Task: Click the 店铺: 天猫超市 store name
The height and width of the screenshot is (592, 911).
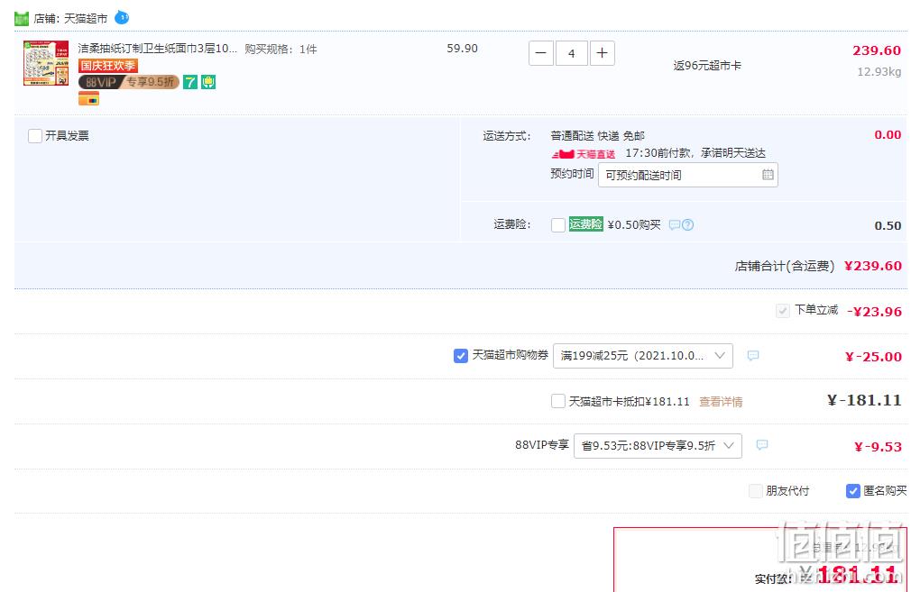Action: [x=70, y=19]
